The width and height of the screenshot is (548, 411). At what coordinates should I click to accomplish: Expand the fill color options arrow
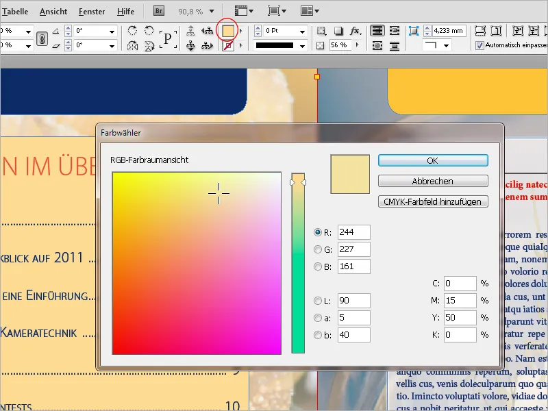coord(240,31)
